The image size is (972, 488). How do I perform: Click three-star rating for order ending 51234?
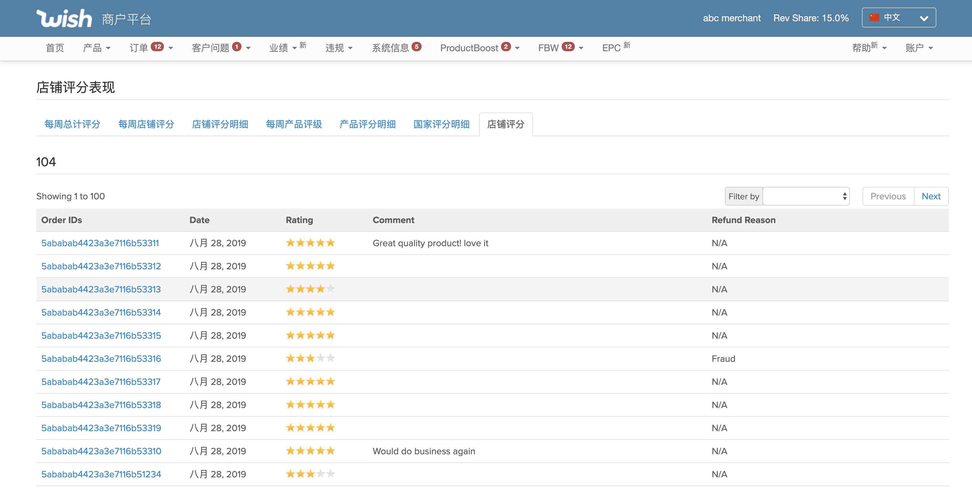coord(311,474)
